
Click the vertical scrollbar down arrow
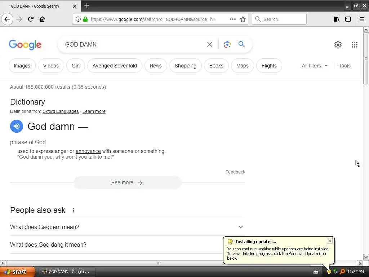pyautogui.click(x=366, y=257)
